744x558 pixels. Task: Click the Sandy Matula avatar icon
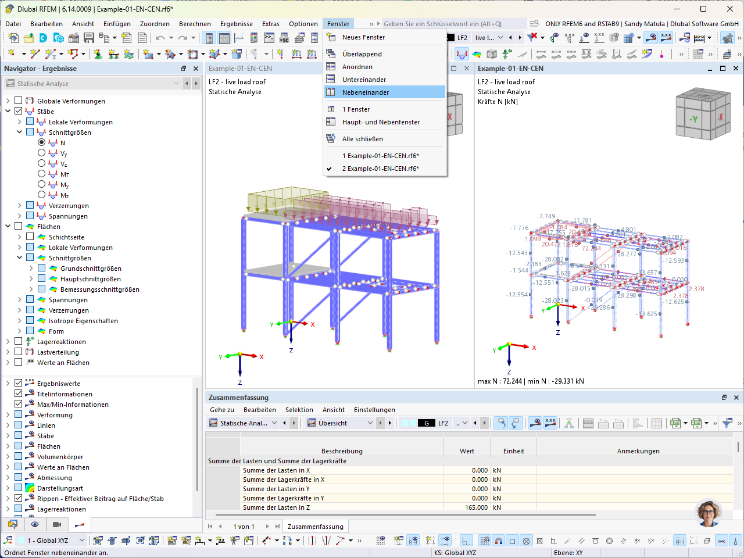[709, 513]
